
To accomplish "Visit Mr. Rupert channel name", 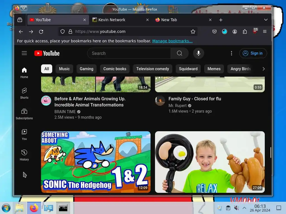I will [x=177, y=106].
